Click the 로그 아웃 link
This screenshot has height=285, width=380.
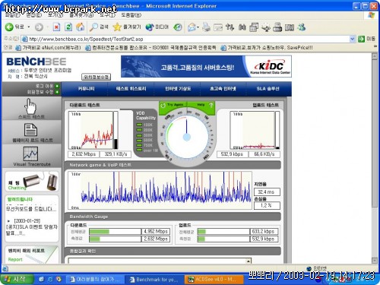click(x=47, y=86)
